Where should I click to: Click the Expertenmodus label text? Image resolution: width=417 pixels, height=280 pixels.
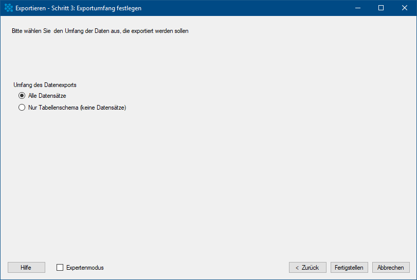[85, 268]
